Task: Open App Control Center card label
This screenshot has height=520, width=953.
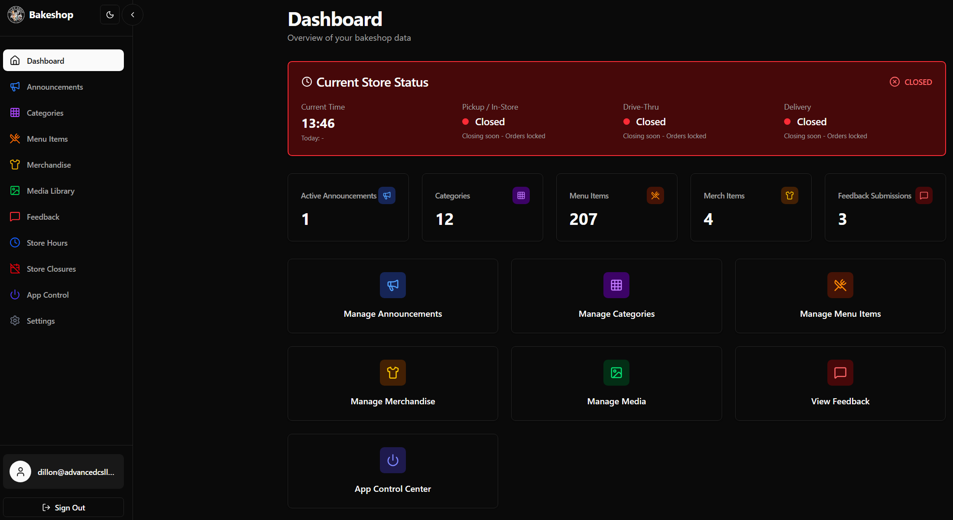Action: coord(393,489)
